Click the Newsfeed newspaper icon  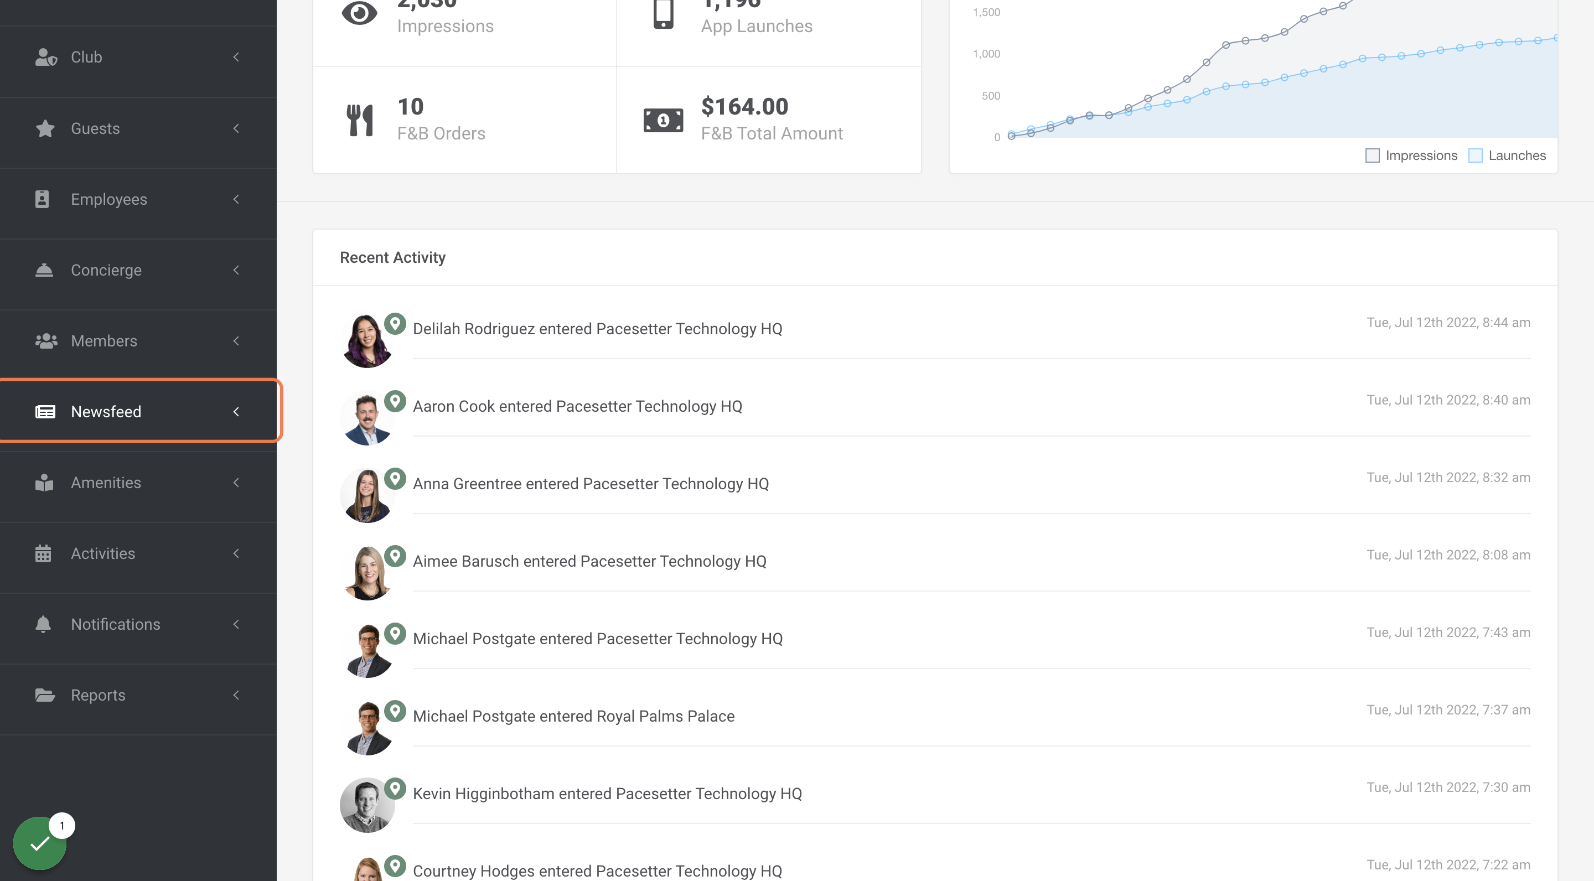pyautogui.click(x=45, y=411)
